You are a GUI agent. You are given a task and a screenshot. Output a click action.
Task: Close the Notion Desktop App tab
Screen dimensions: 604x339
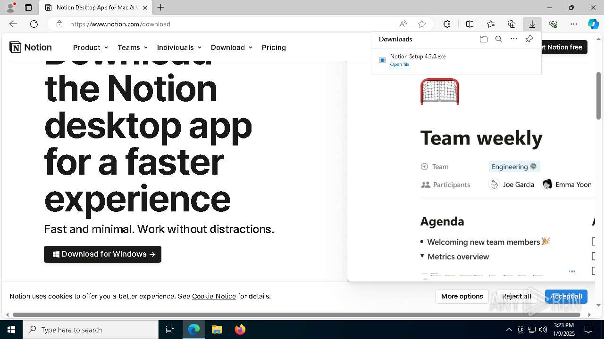click(x=145, y=8)
